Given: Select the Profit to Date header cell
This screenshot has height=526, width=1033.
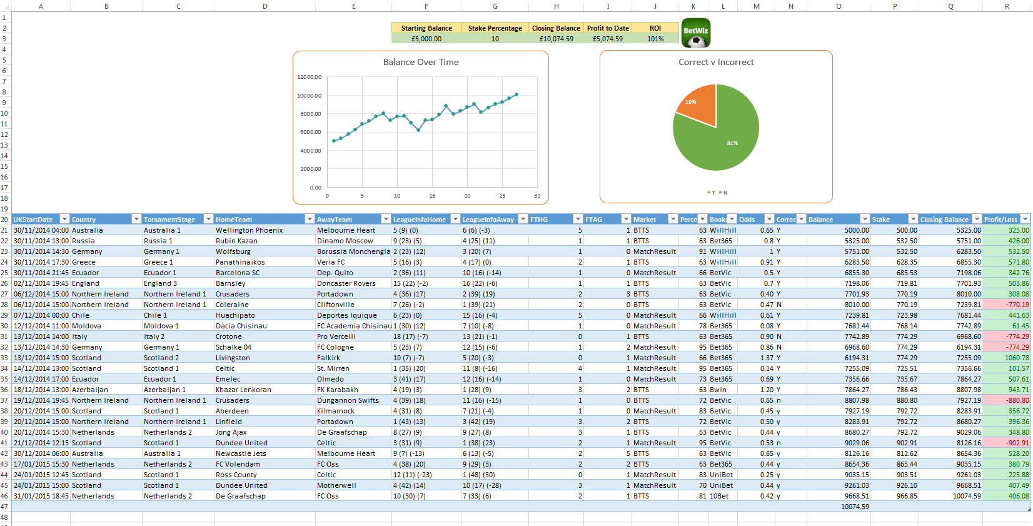Looking at the screenshot, I should pos(608,28).
